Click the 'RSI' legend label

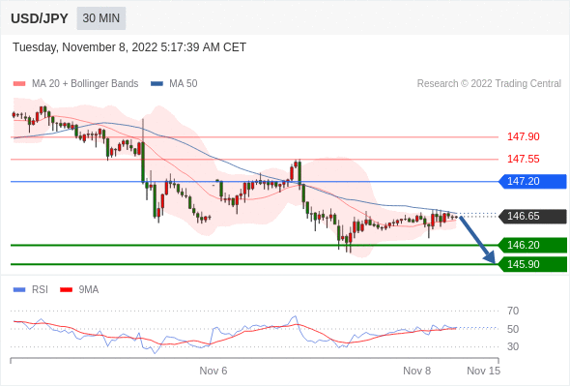pos(40,290)
